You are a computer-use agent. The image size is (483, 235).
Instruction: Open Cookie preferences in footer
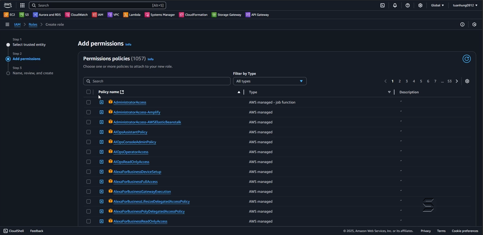(465, 231)
